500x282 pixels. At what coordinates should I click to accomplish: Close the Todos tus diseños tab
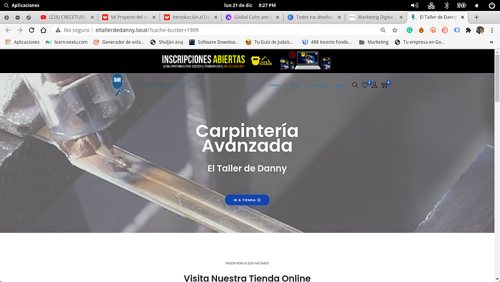pyautogui.click(x=339, y=17)
